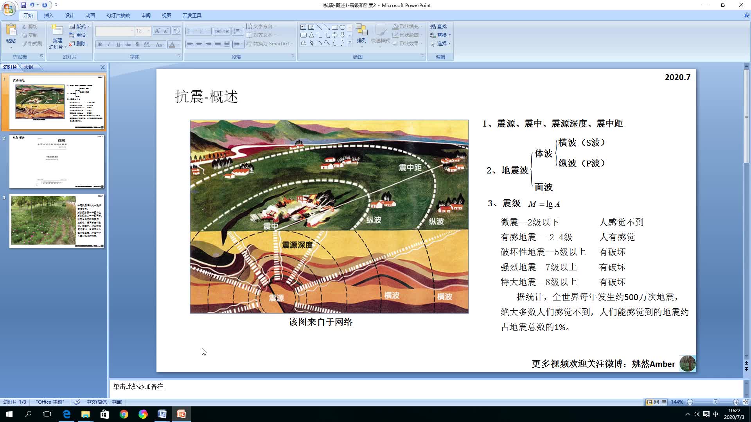Align text left in paragraph group
This screenshot has width=751, height=422.
(x=190, y=44)
